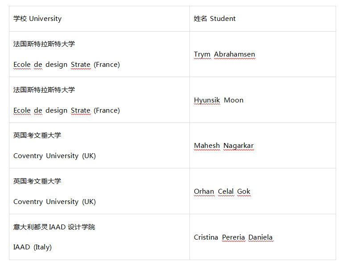The image size is (341, 265).
Task: Click the "意大利都灵 IAAD 设计学院" text
Action: point(54,227)
